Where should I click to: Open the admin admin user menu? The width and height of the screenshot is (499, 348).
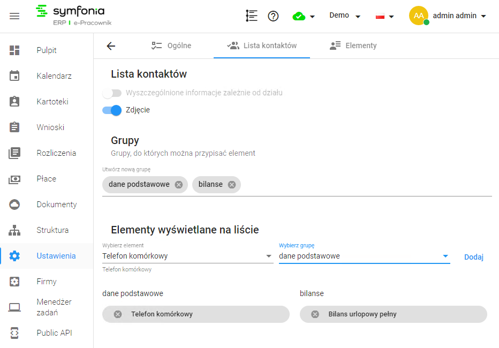click(x=459, y=16)
